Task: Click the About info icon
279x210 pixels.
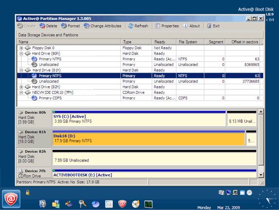Action: 185,26
